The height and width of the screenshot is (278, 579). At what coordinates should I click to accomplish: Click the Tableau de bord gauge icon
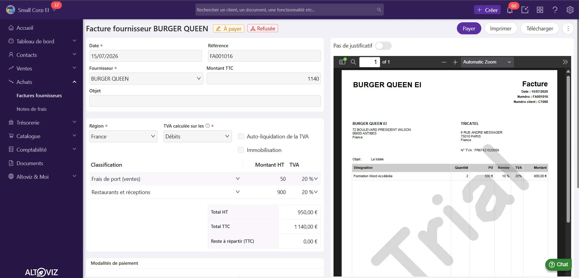11,41
